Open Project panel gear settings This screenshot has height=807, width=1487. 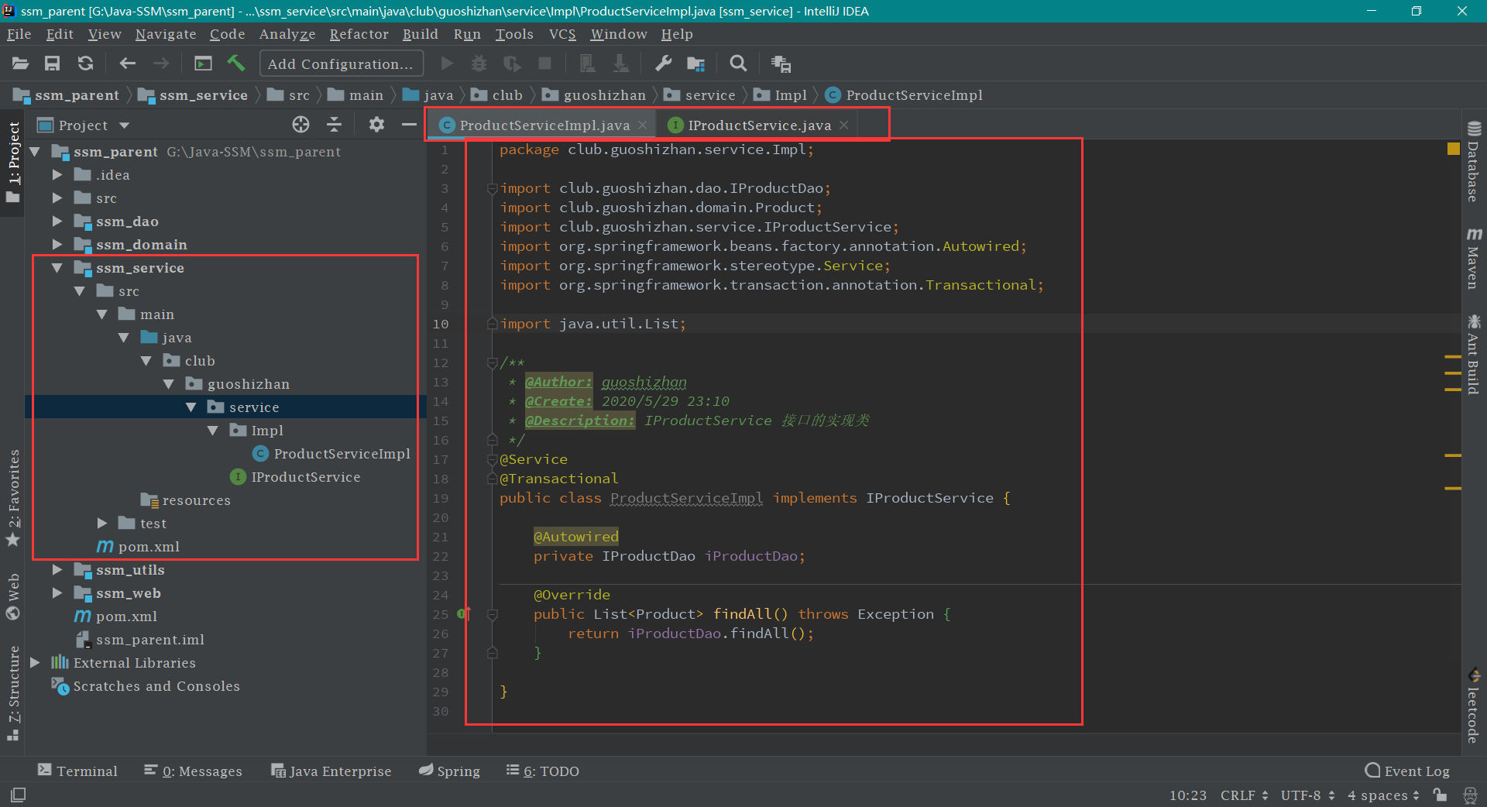pos(376,125)
